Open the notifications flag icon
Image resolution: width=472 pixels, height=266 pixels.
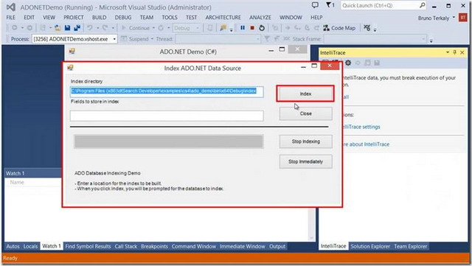(330, 5)
